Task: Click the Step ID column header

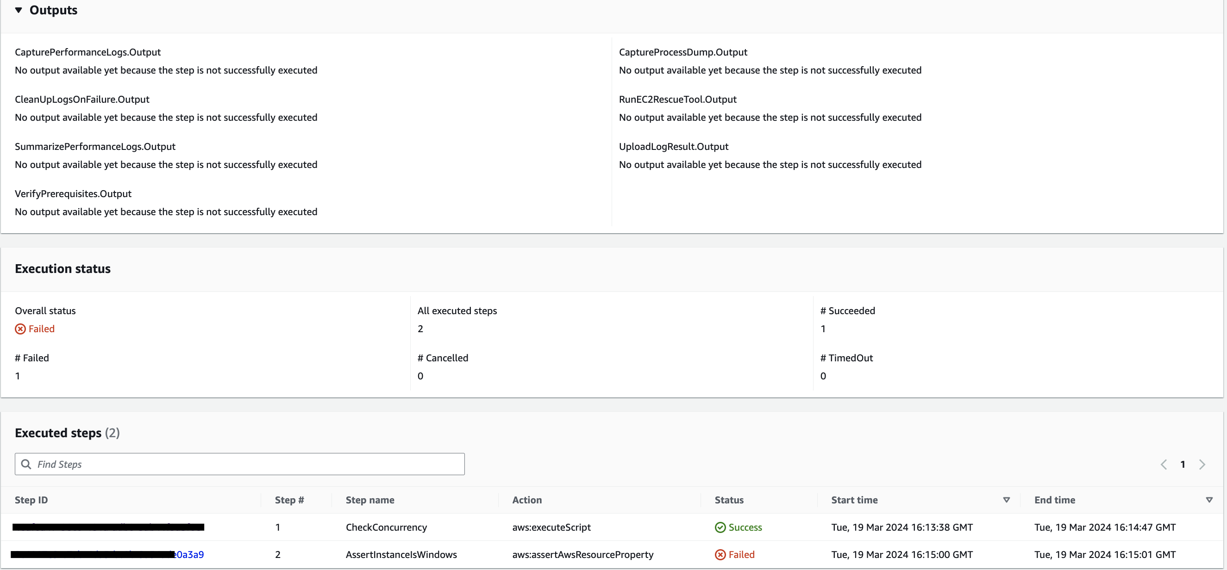Action: point(31,500)
